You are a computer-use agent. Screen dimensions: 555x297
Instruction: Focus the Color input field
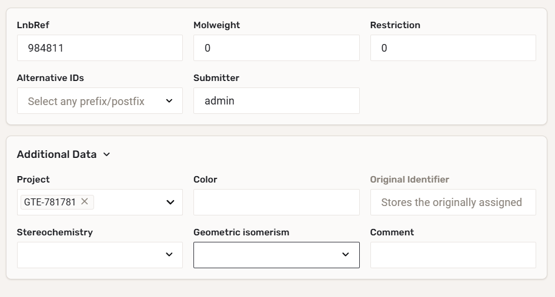point(276,202)
